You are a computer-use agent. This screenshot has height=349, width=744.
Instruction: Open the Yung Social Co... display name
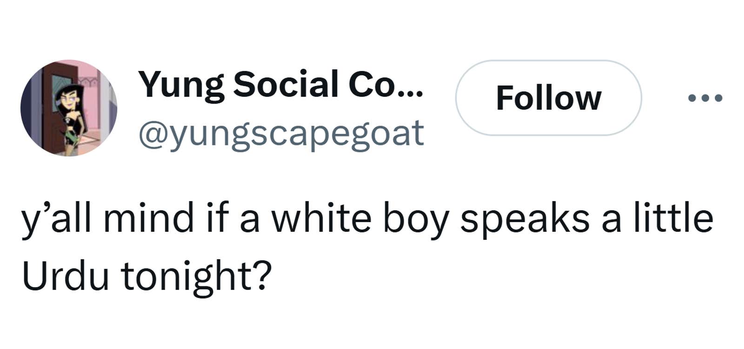coord(281,84)
